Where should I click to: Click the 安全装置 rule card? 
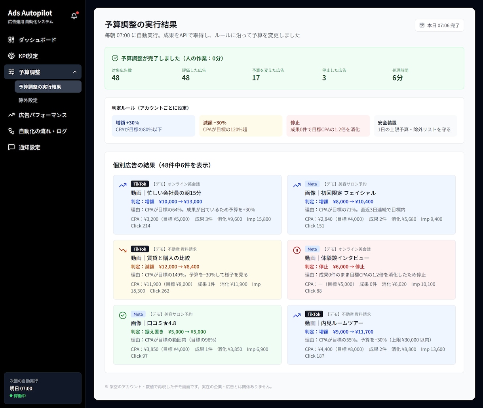coord(415,126)
